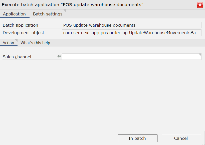Click the Development object label

pos(24,33)
